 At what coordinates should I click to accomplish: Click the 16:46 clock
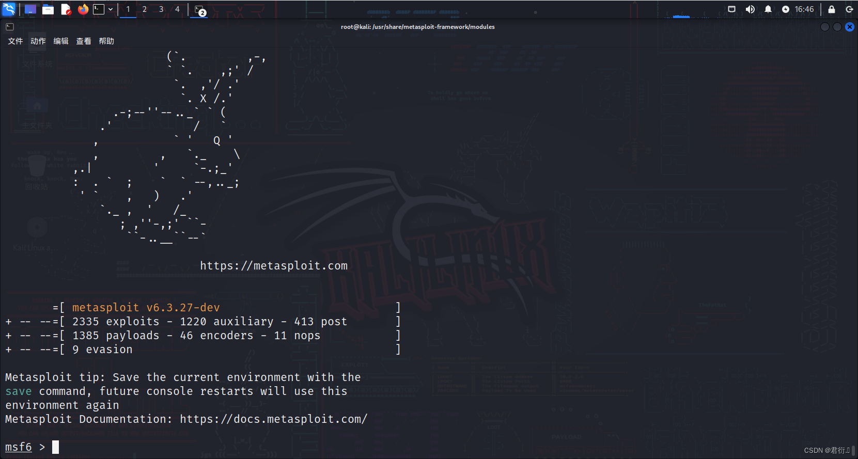coord(804,9)
